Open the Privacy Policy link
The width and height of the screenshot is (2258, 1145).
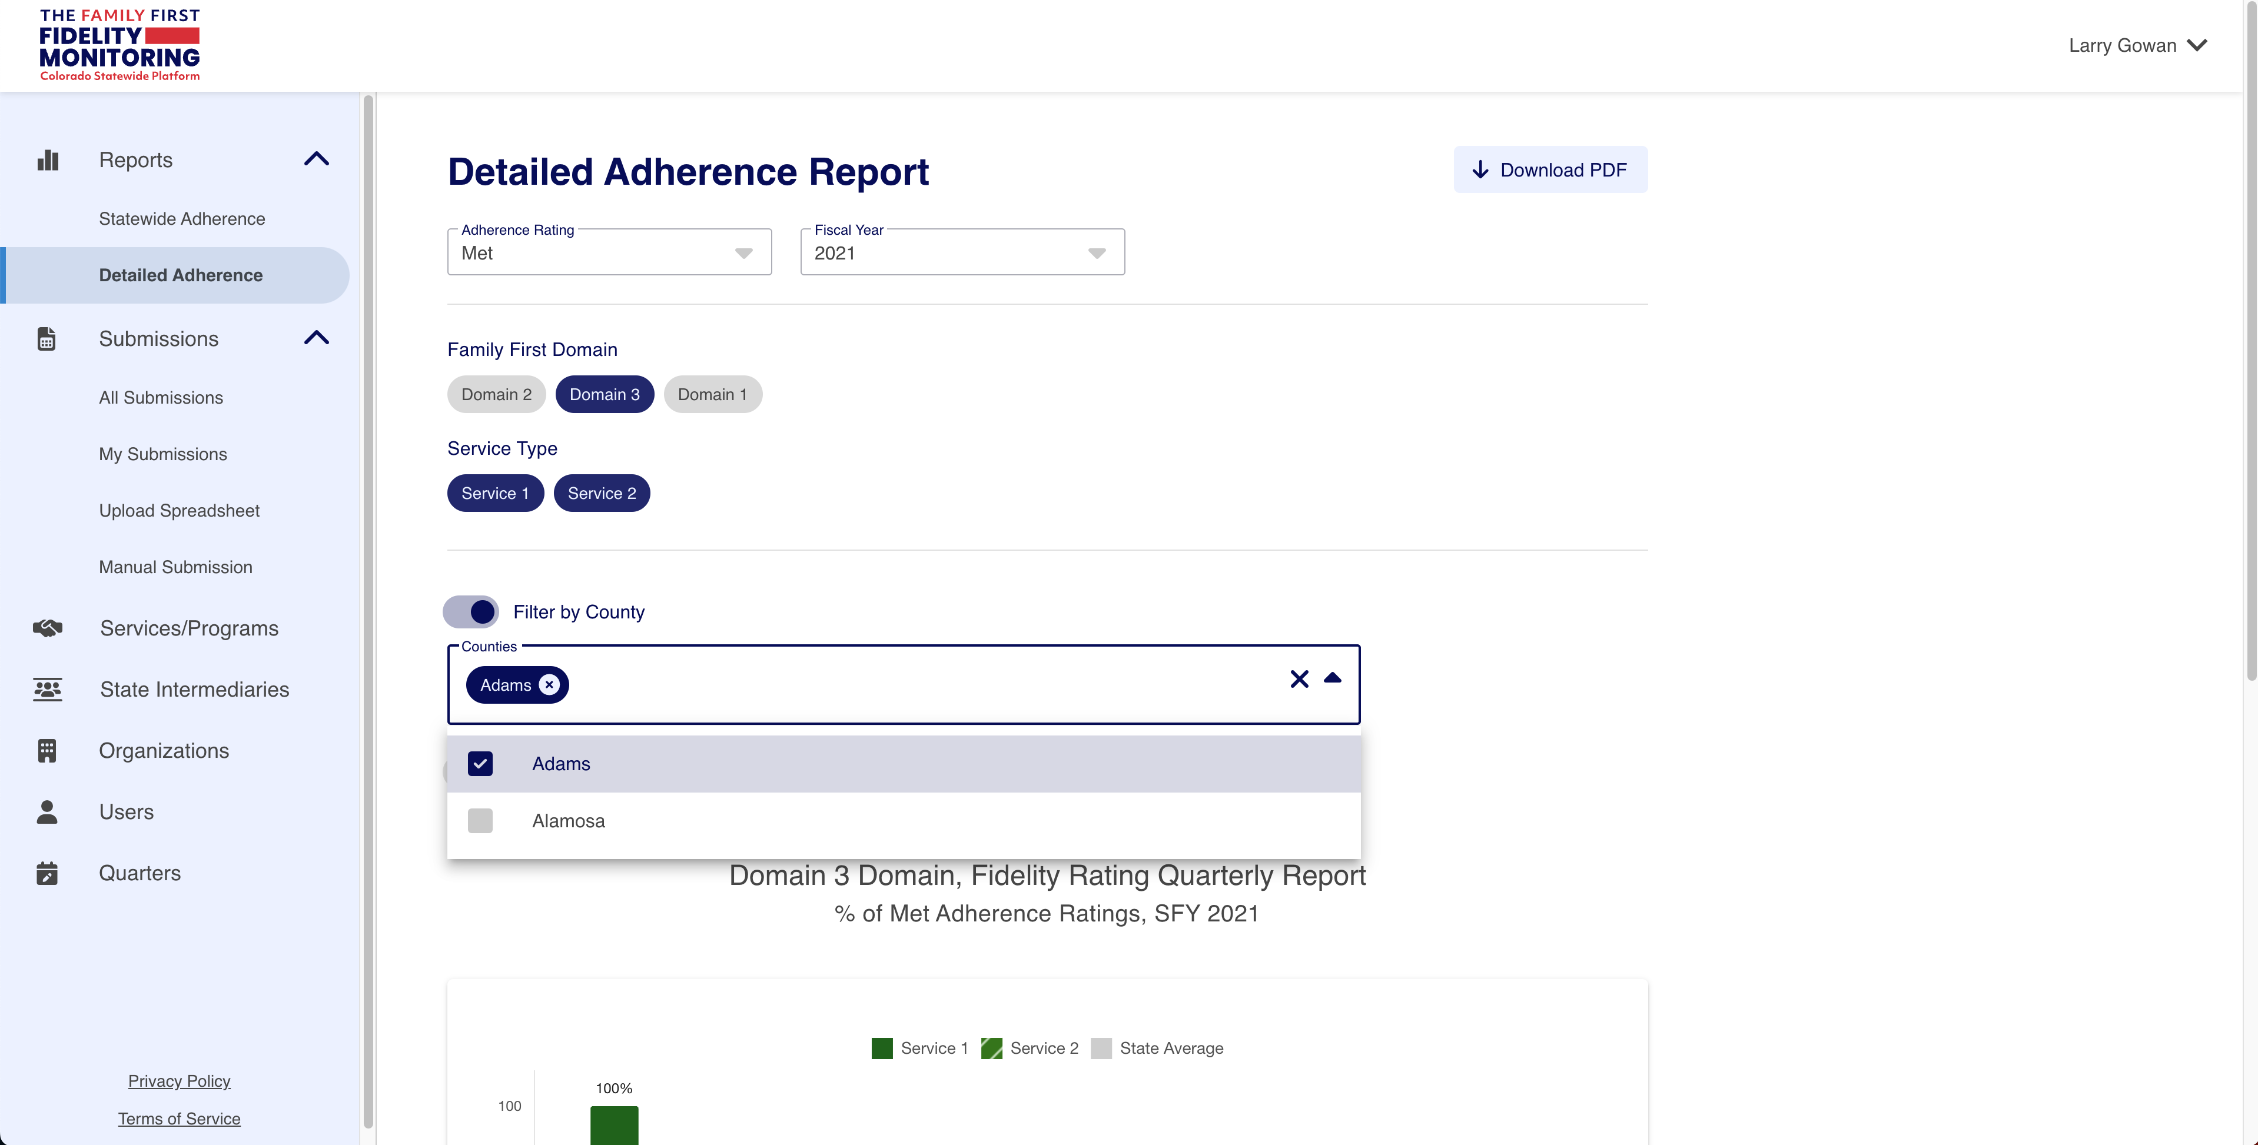pyautogui.click(x=180, y=1081)
